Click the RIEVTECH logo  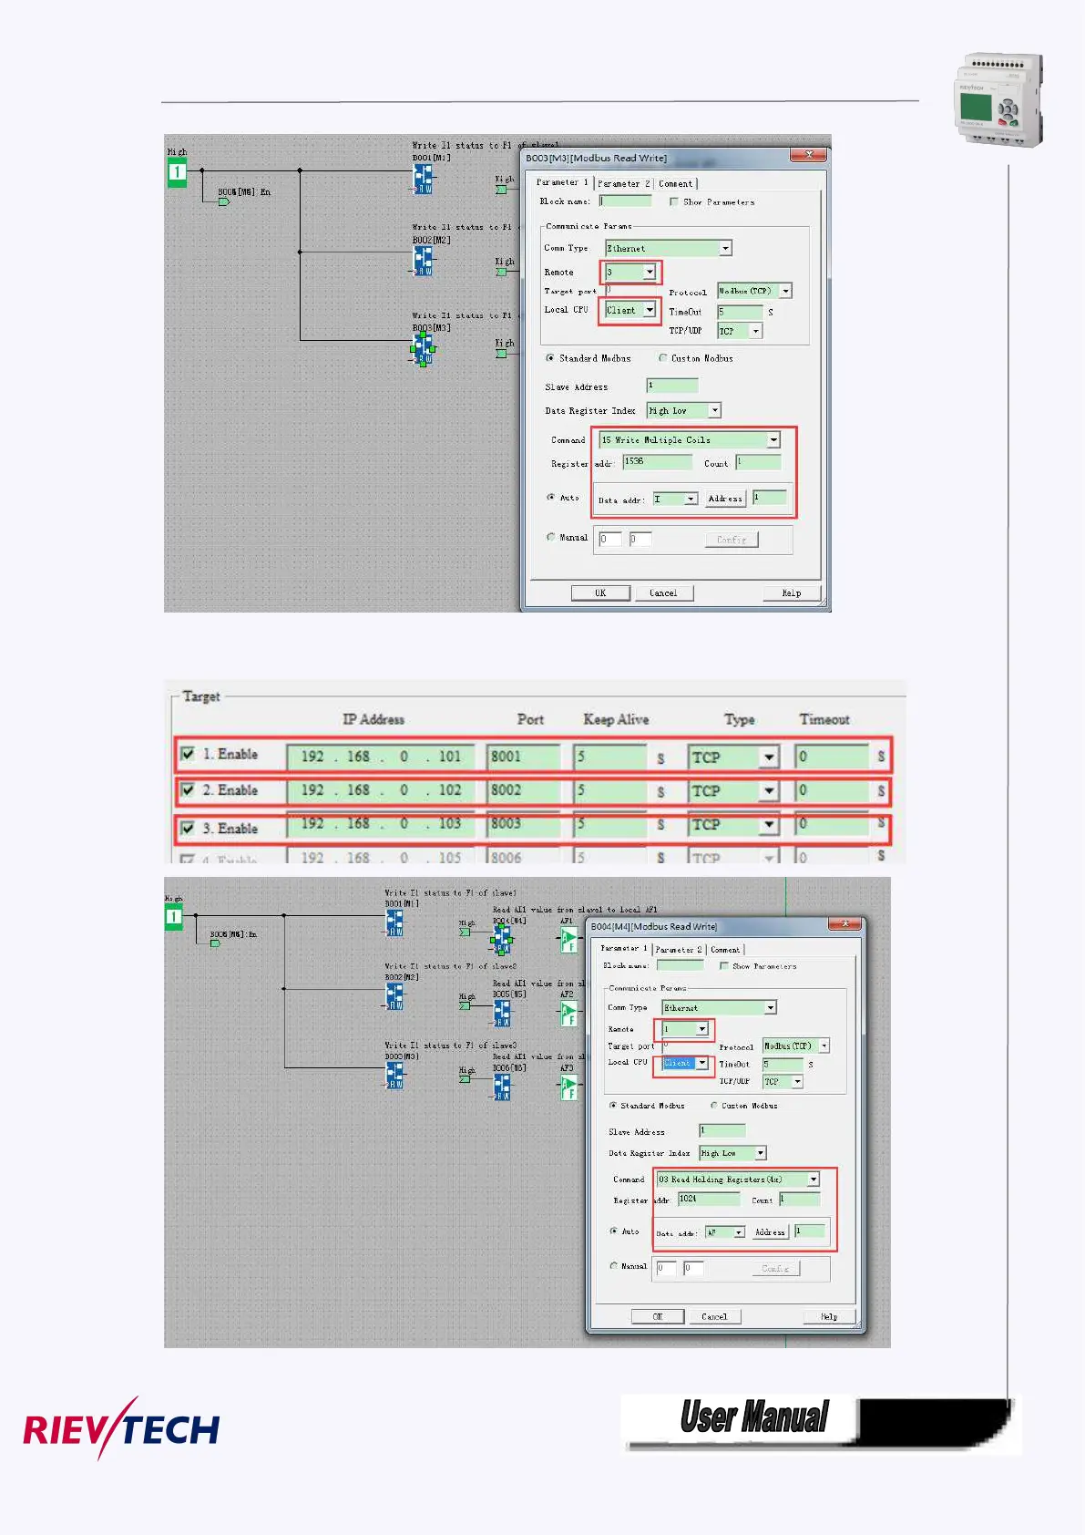(121, 1428)
